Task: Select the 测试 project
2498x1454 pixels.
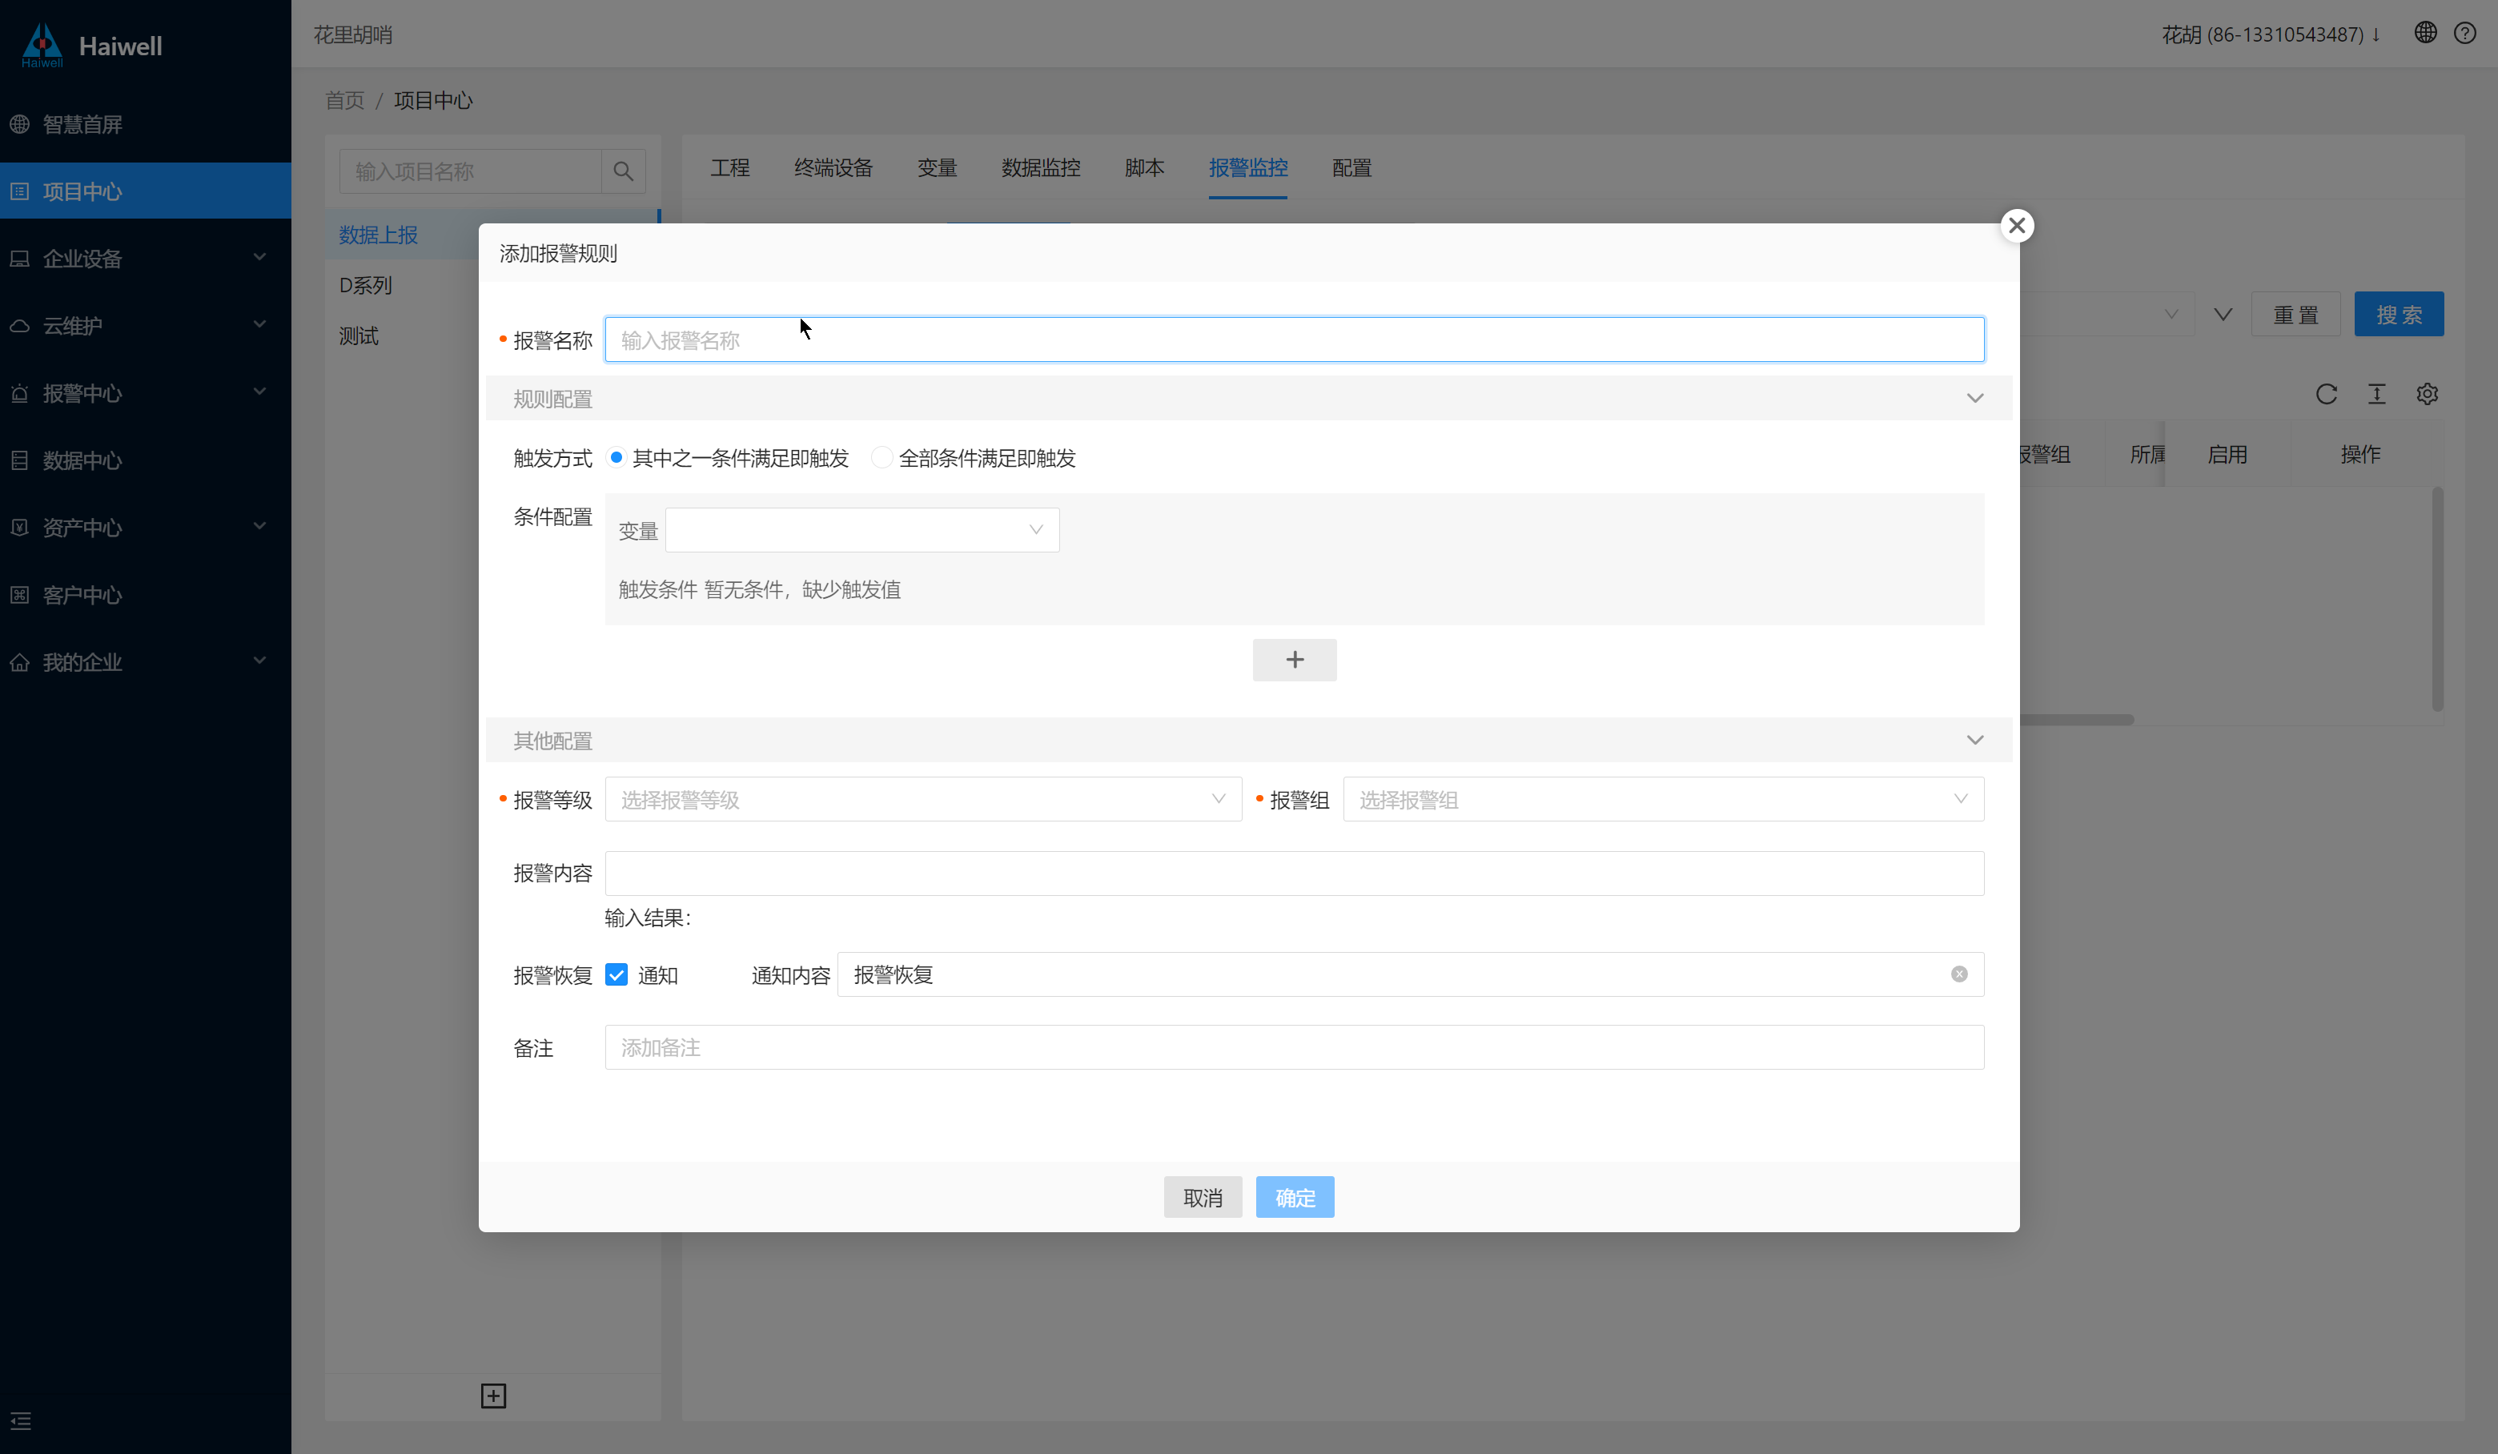Action: tap(358, 336)
